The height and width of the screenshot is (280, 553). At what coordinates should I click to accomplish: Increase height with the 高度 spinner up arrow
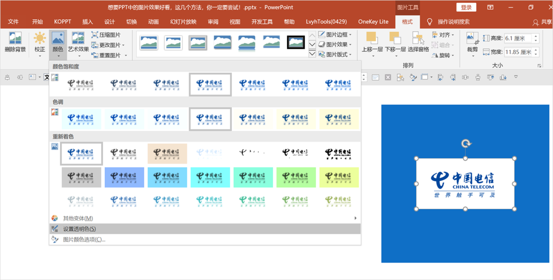(x=536, y=36)
